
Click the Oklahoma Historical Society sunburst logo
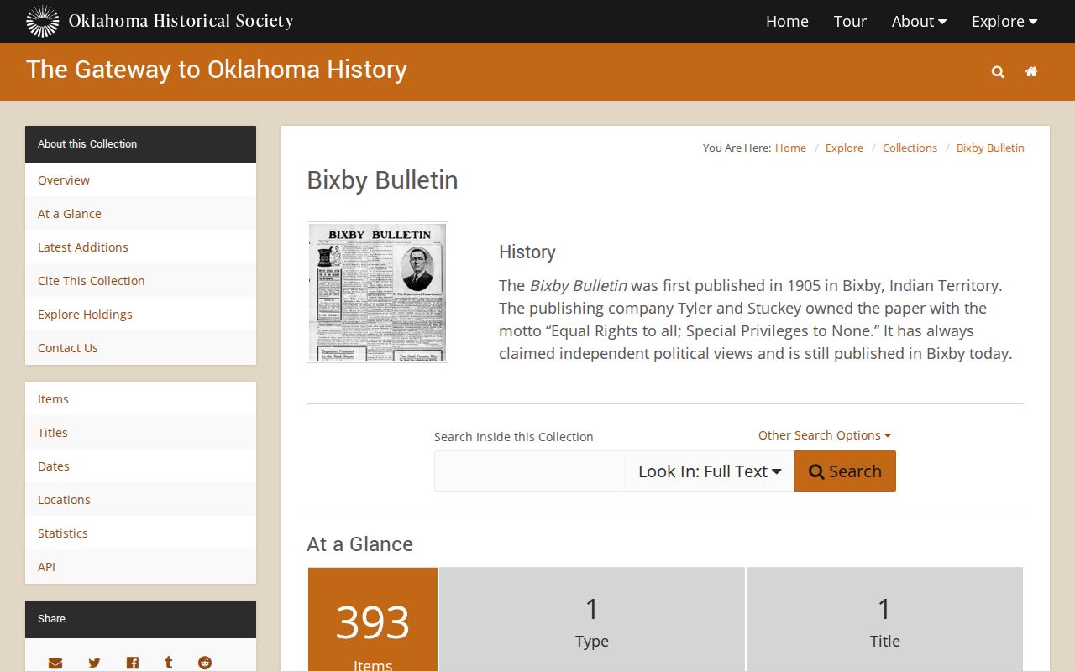pyautogui.click(x=43, y=21)
